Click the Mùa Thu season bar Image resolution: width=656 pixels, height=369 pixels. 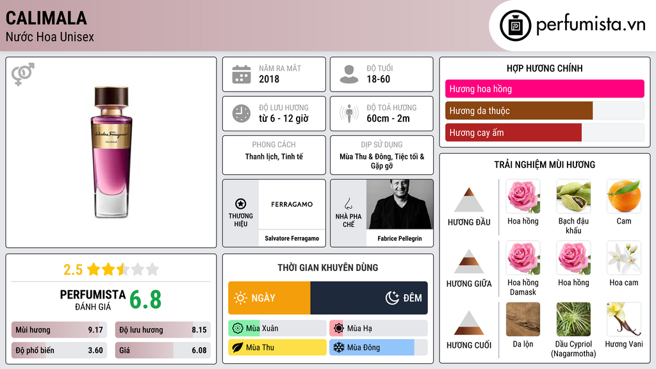coord(277,347)
